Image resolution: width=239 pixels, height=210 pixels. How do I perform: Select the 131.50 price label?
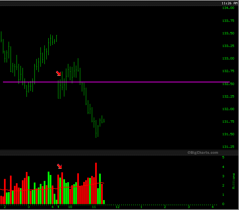pos(228,134)
